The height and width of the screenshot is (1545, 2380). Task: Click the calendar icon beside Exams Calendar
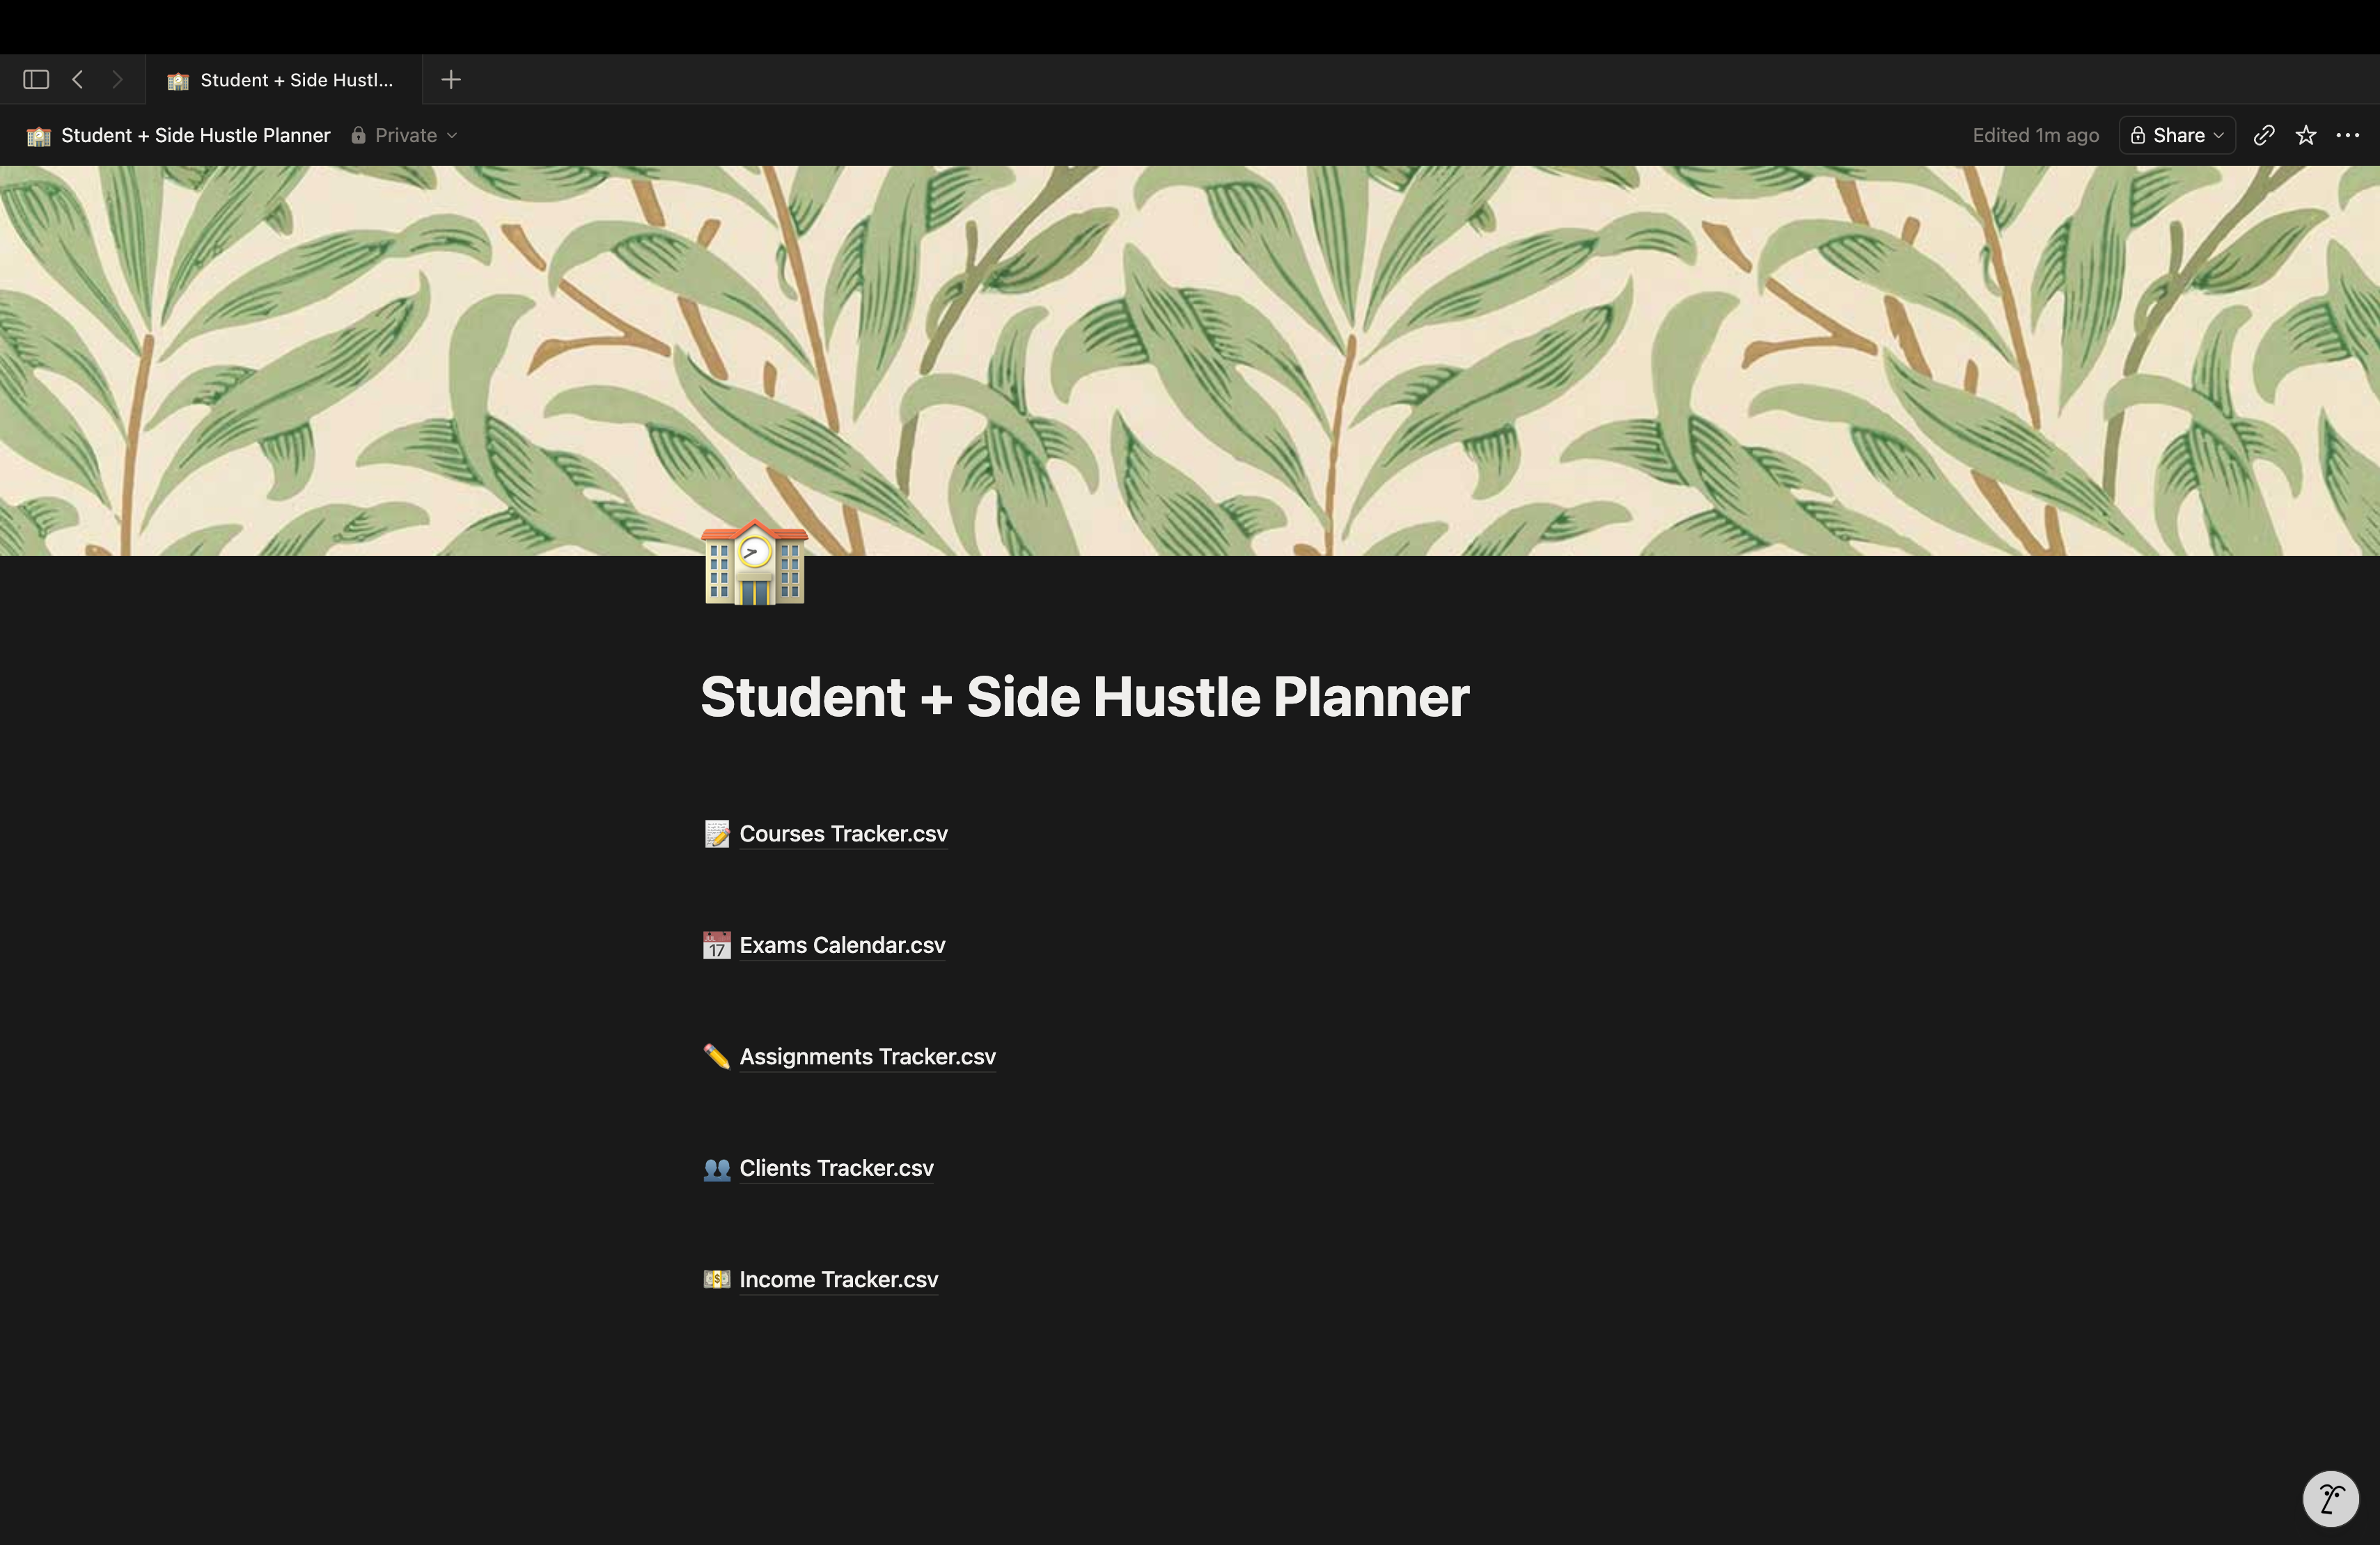tap(717, 946)
